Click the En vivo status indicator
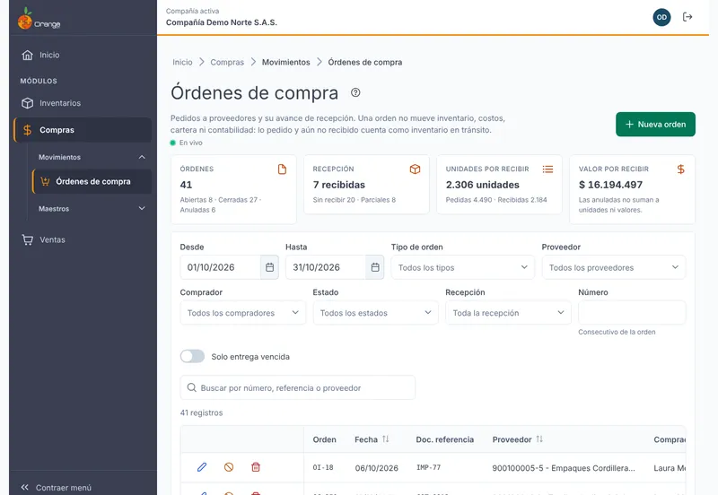The image size is (718, 495). tap(187, 143)
